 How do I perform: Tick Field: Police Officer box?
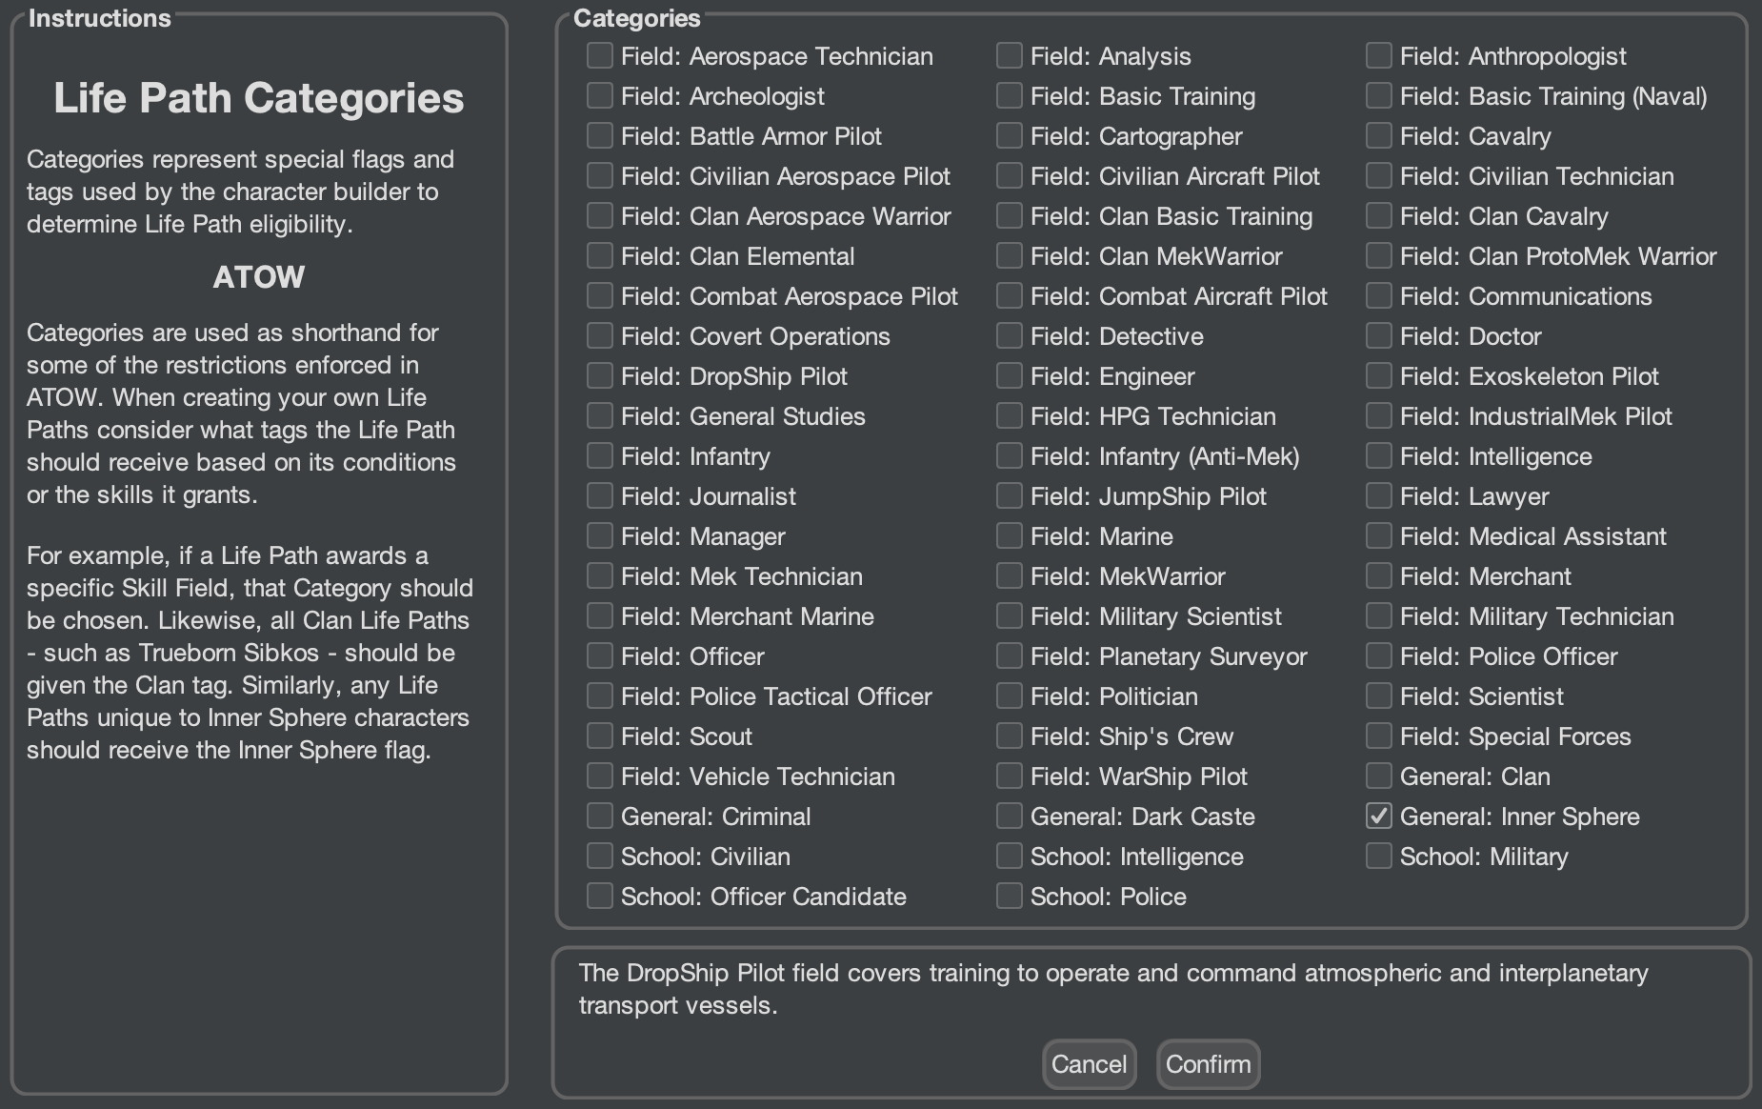coord(1379,656)
